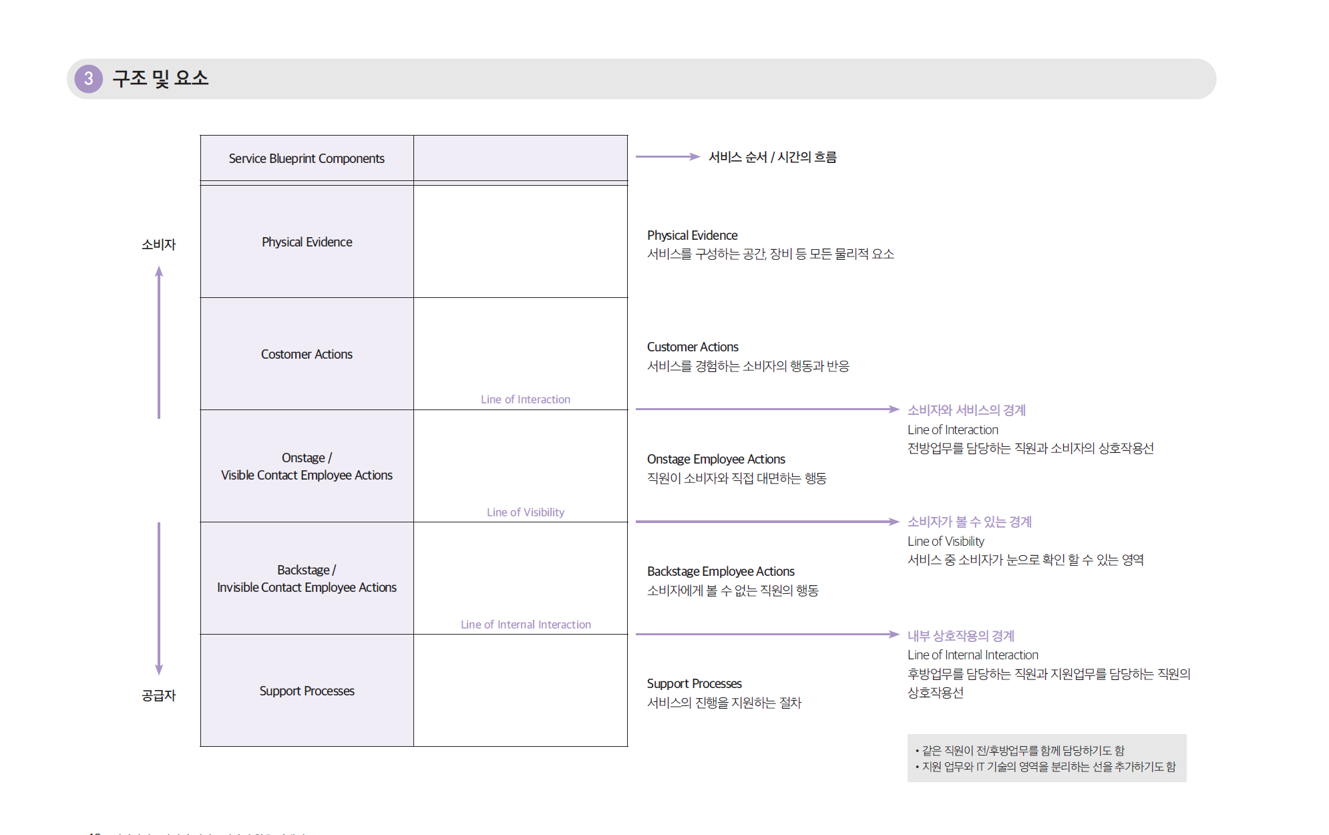
Task: Select the Support Processes table cell
Action: [x=307, y=691]
